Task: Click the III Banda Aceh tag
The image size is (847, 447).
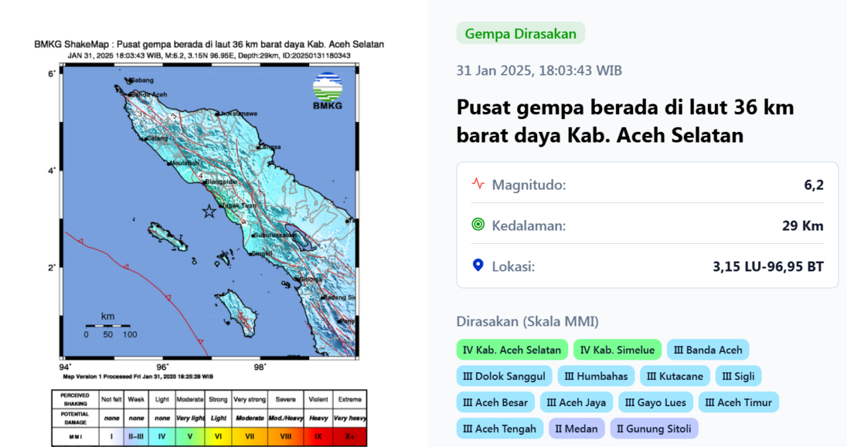Action: coord(708,350)
